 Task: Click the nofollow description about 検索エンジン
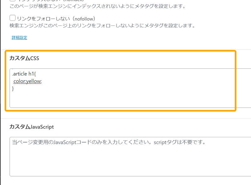[x=102, y=25]
